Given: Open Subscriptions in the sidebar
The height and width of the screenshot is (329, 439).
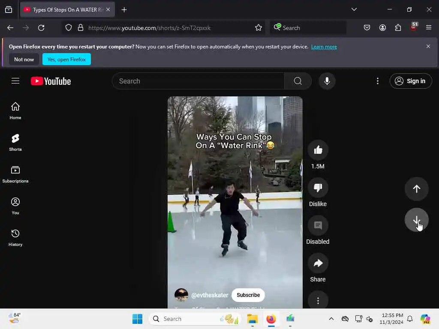Looking at the screenshot, I should tap(15, 174).
